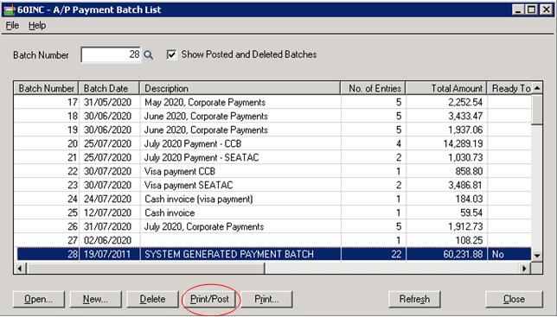Select batch 25 Cash invoice row
The width and height of the screenshot is (557, 317).
coord(272,212)
